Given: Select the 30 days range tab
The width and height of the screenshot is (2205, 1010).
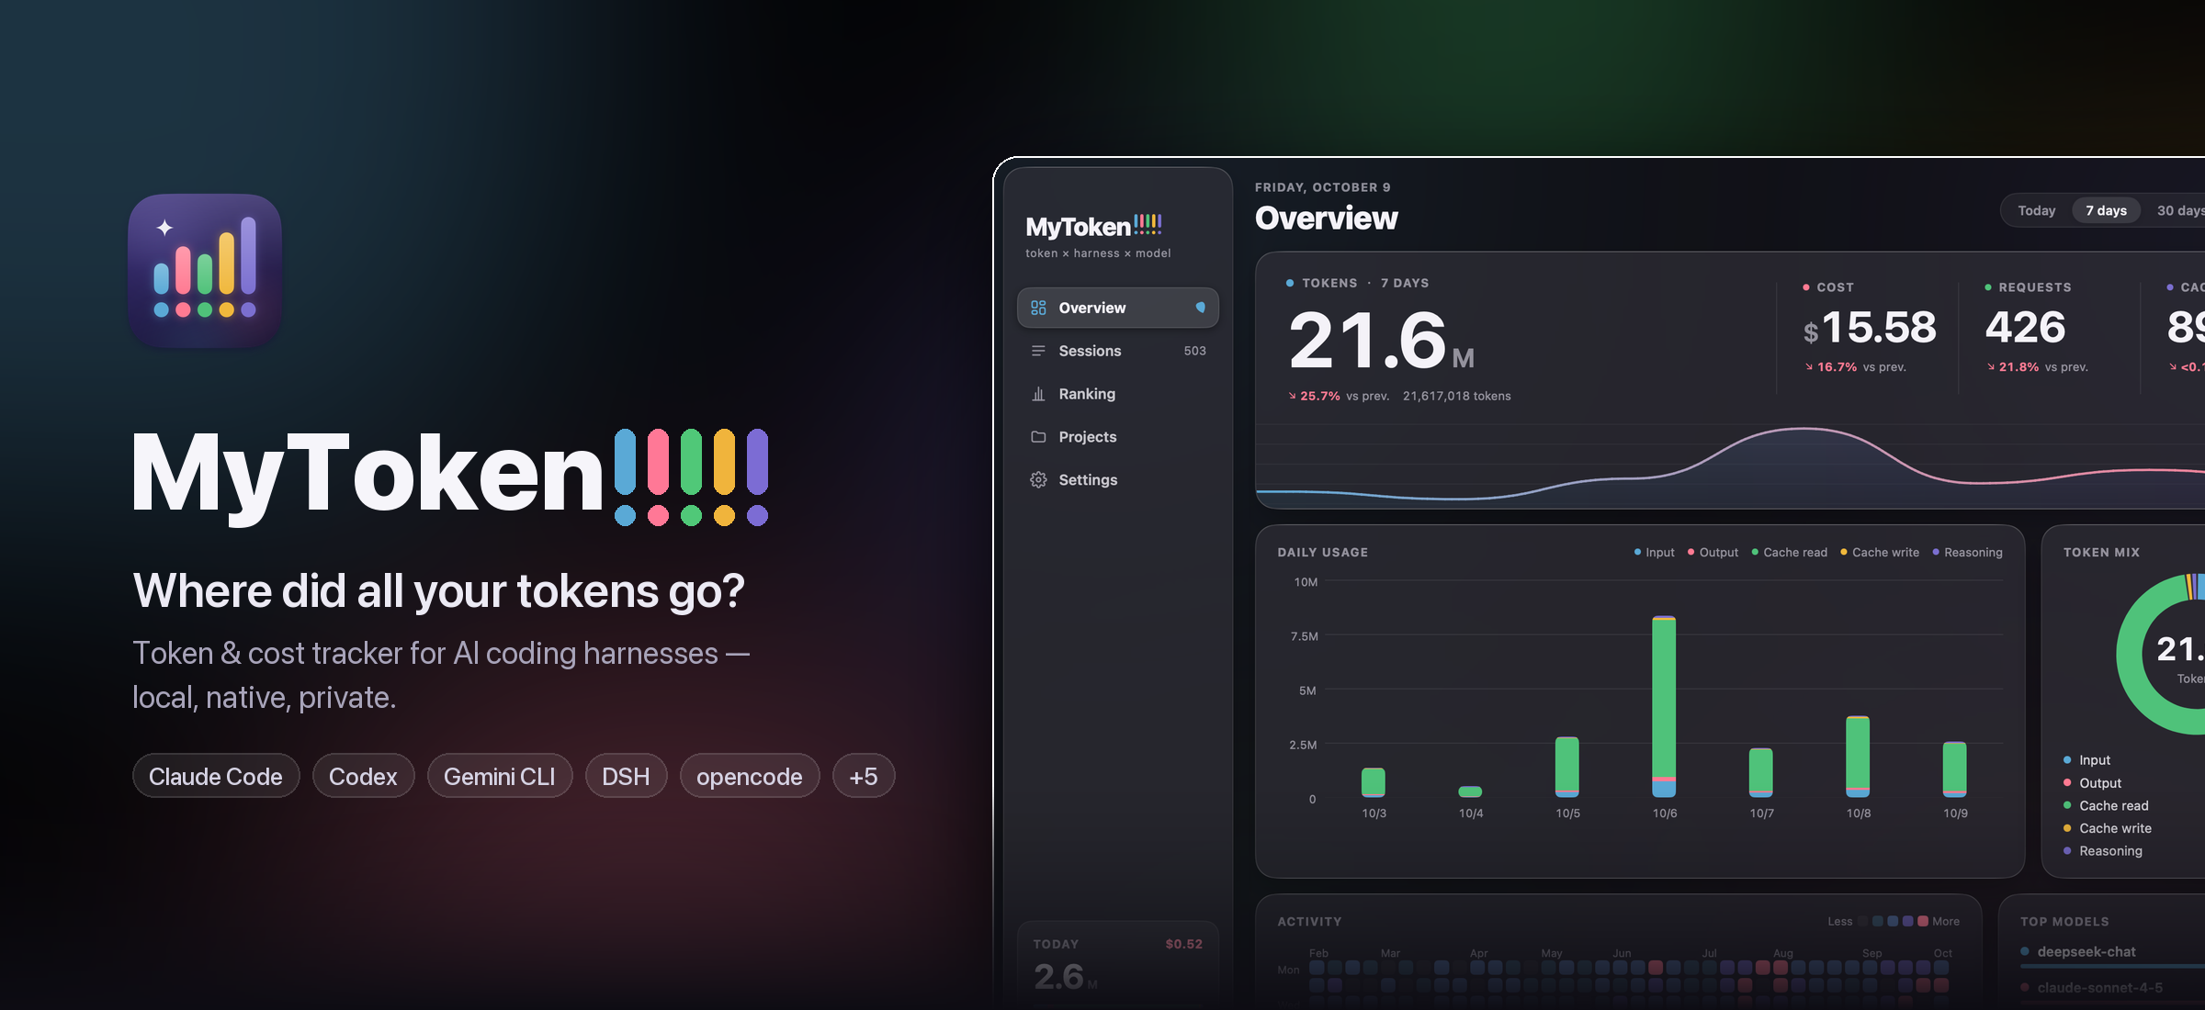Looking at the screenshot, I should point(2179,210).
